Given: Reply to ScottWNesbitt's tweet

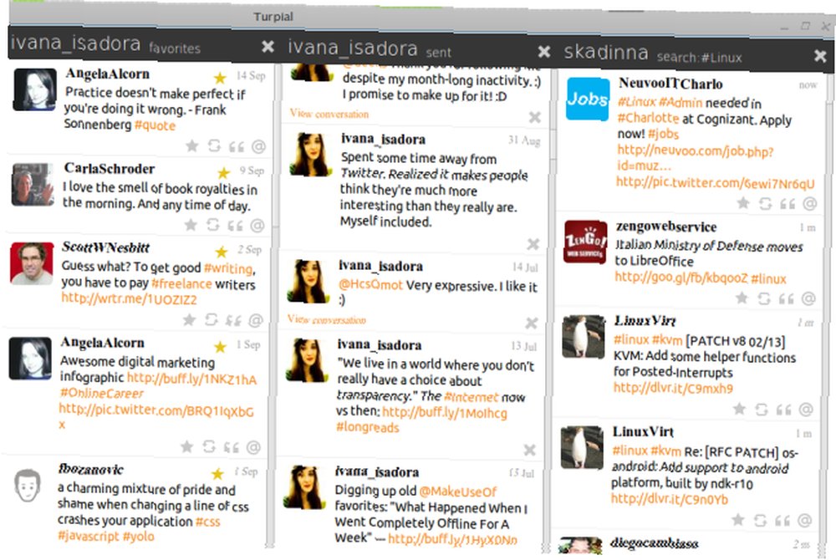Looking at the screenshot, I should coord(256,320).
